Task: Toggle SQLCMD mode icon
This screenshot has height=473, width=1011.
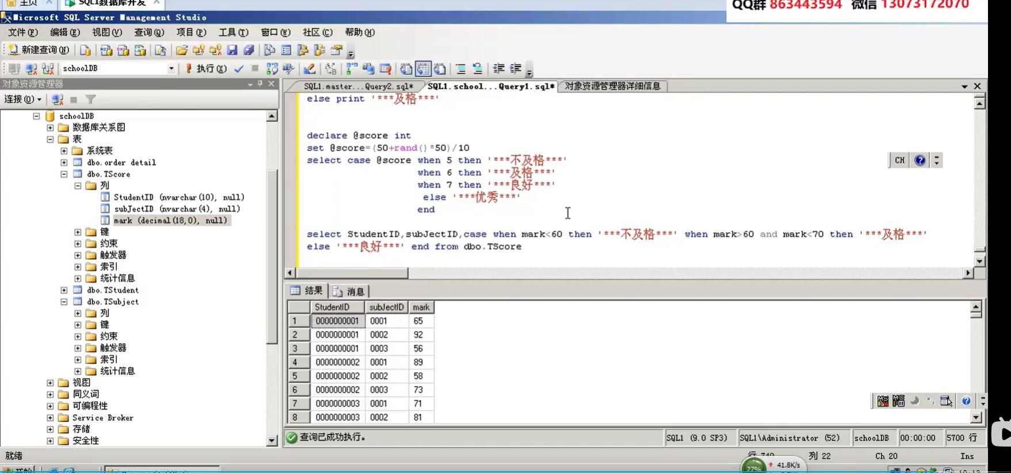Action: click(x=385, y=68)
